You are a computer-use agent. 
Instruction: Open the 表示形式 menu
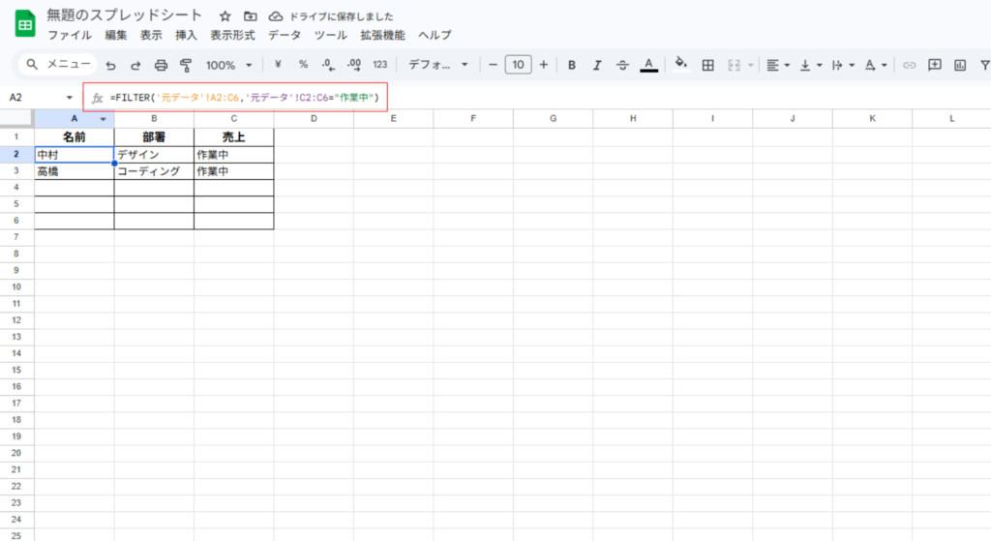click(232, 36)
